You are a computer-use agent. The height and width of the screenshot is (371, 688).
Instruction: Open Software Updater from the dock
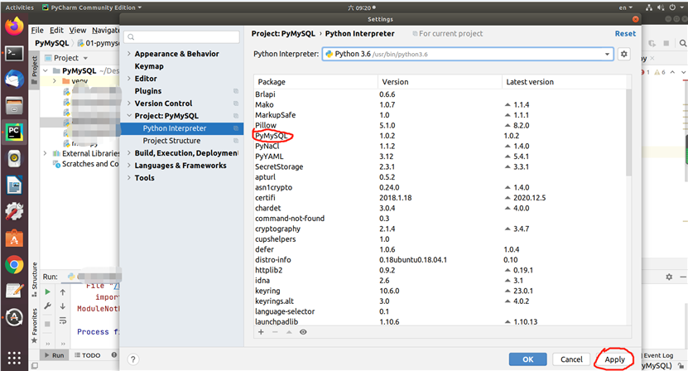coord(14,317)
